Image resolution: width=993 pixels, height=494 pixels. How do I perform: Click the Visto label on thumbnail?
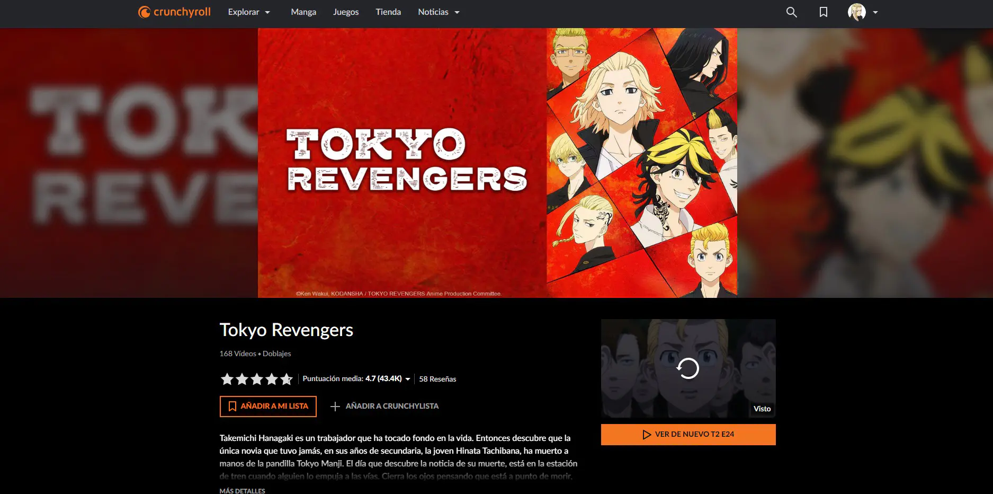click(x=762, y=409)
